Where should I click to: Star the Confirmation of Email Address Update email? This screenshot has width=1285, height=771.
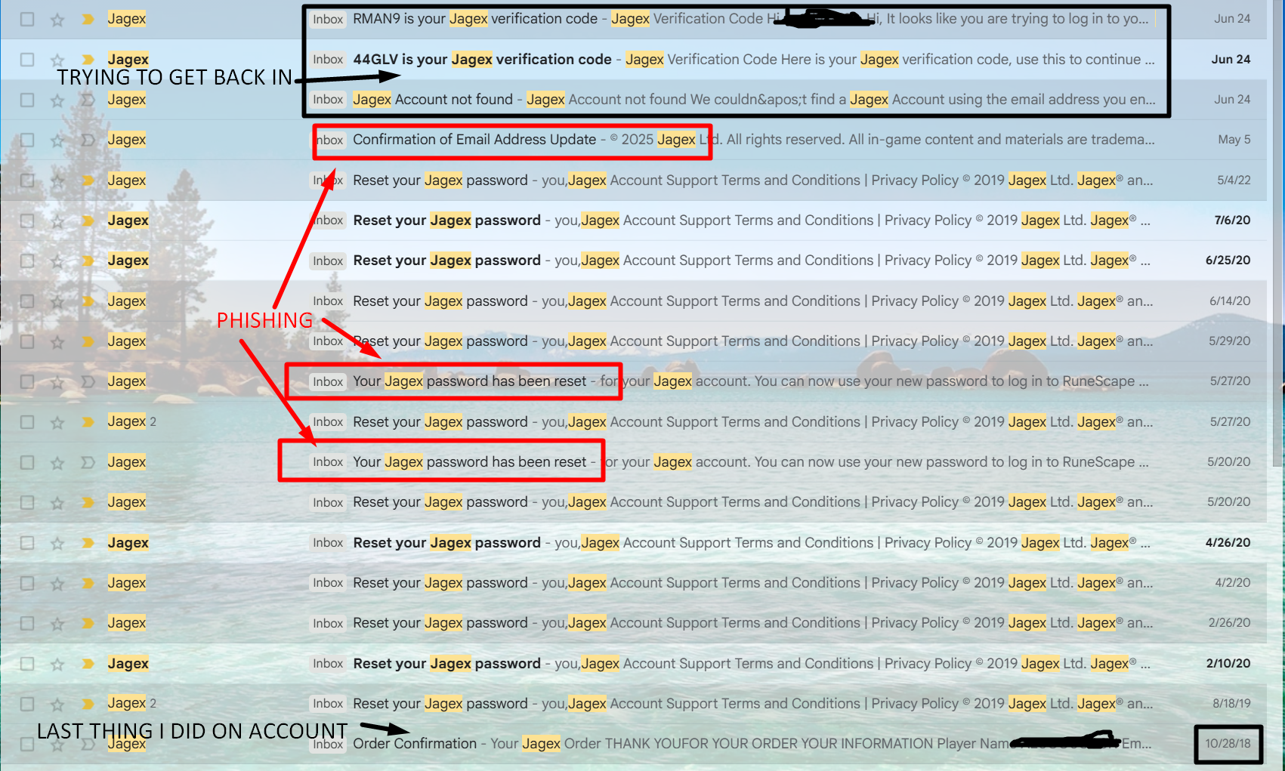click(57, 140)
